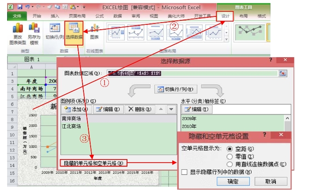The image size is (310, 195).
Task: Click the axis labels list scroll-up arrow
Action: click(287, 118)
